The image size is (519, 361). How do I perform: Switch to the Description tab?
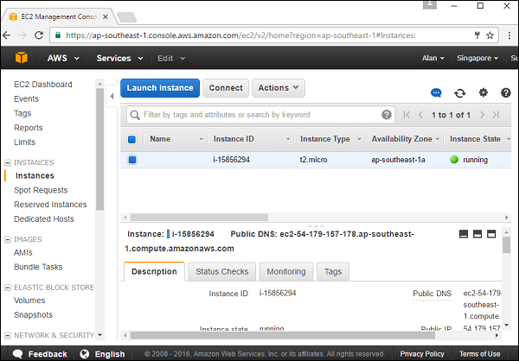(154, 271)
